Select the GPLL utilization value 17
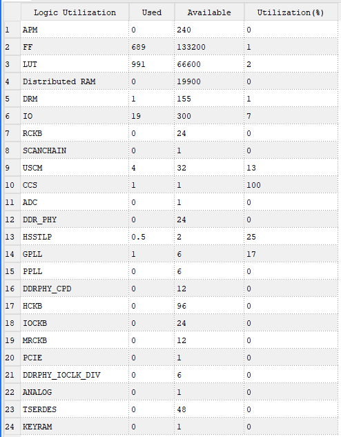This screenshot has height=437, width=341. pyautogui.click(x=291, y=254)
